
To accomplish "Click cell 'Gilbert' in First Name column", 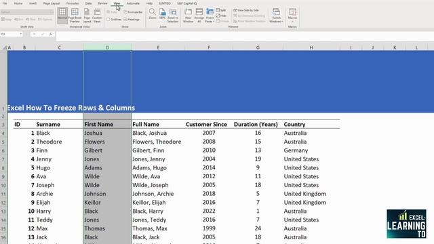I will click(107, 150).
